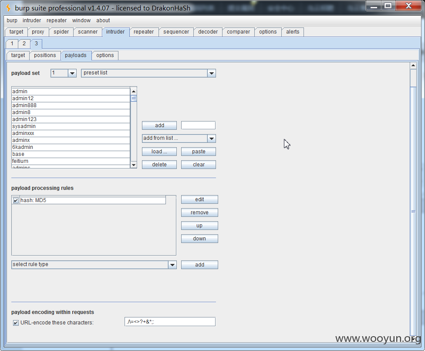425x351 pixels.
Task: Switch to the decoder tab
Action: tap(208, 32)
